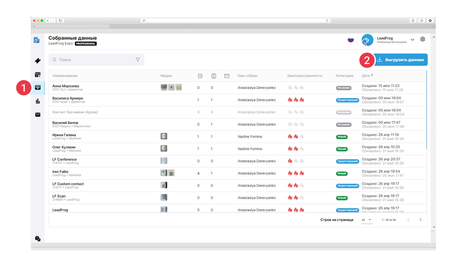Reload the page in browser address bar

click(x=327, y=21)
